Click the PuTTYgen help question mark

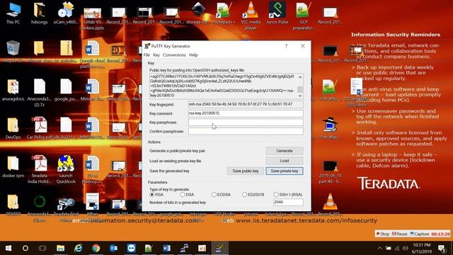click(286, 46)
